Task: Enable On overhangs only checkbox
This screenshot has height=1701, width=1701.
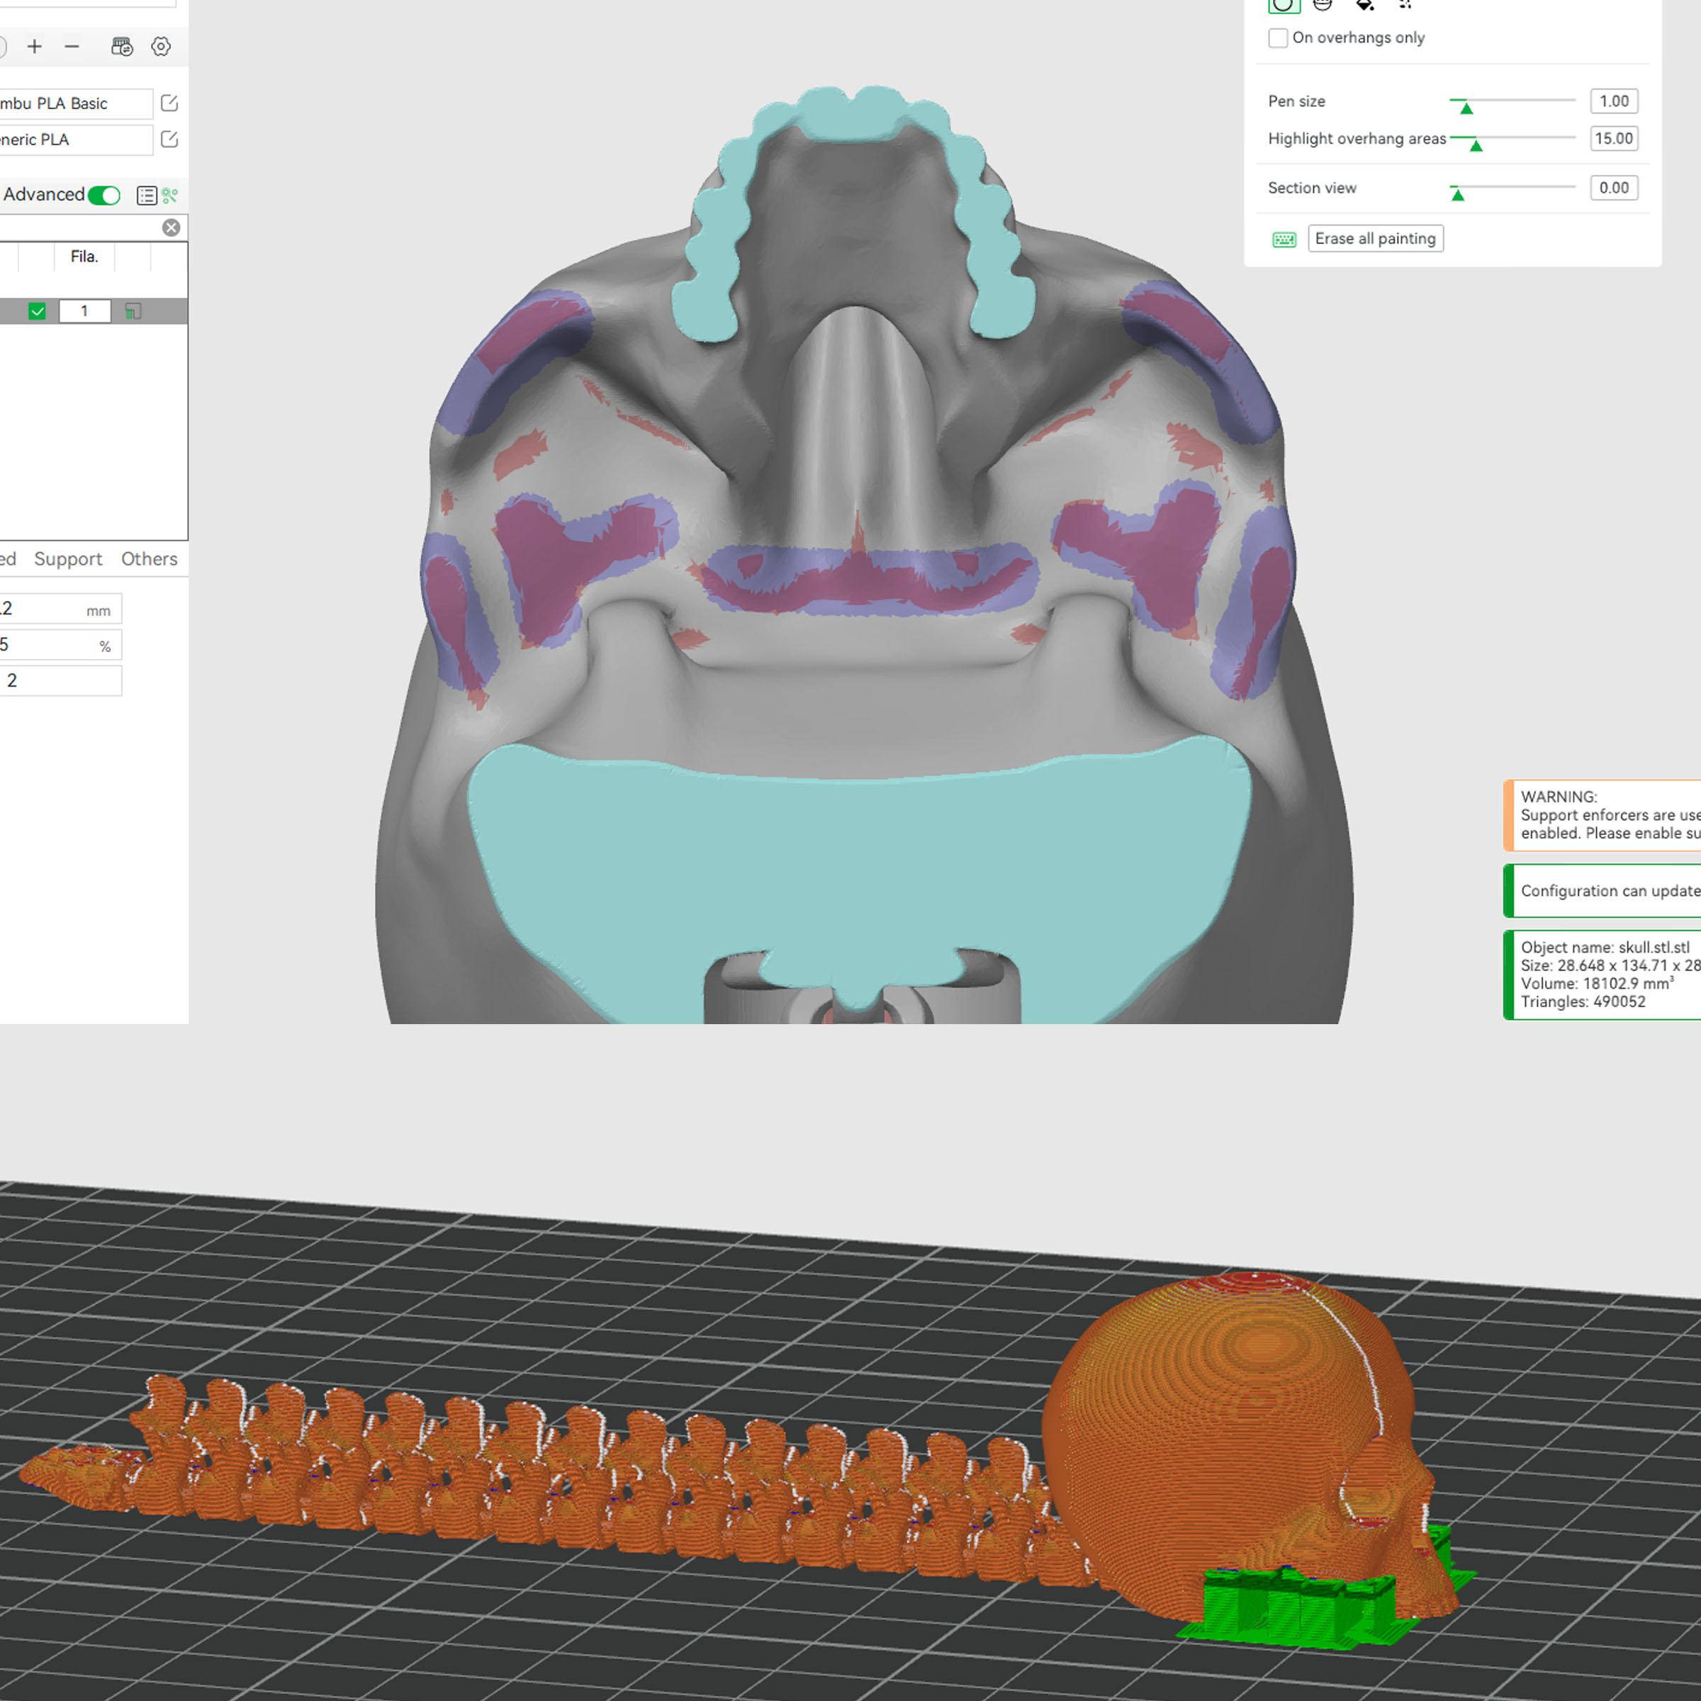Action: click(x=1277, y=38)
